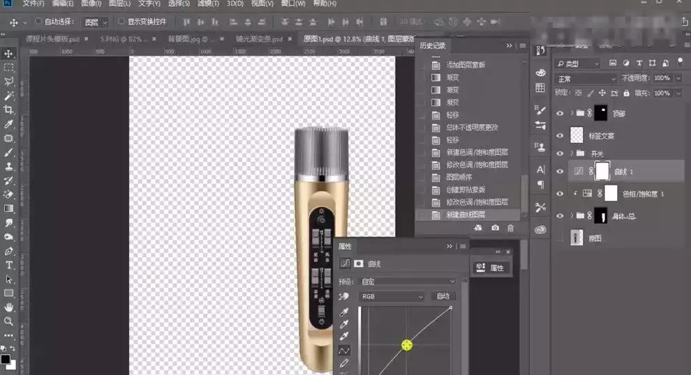
Task: Open the 正常 blend mode dropdown
Action: 586,79
